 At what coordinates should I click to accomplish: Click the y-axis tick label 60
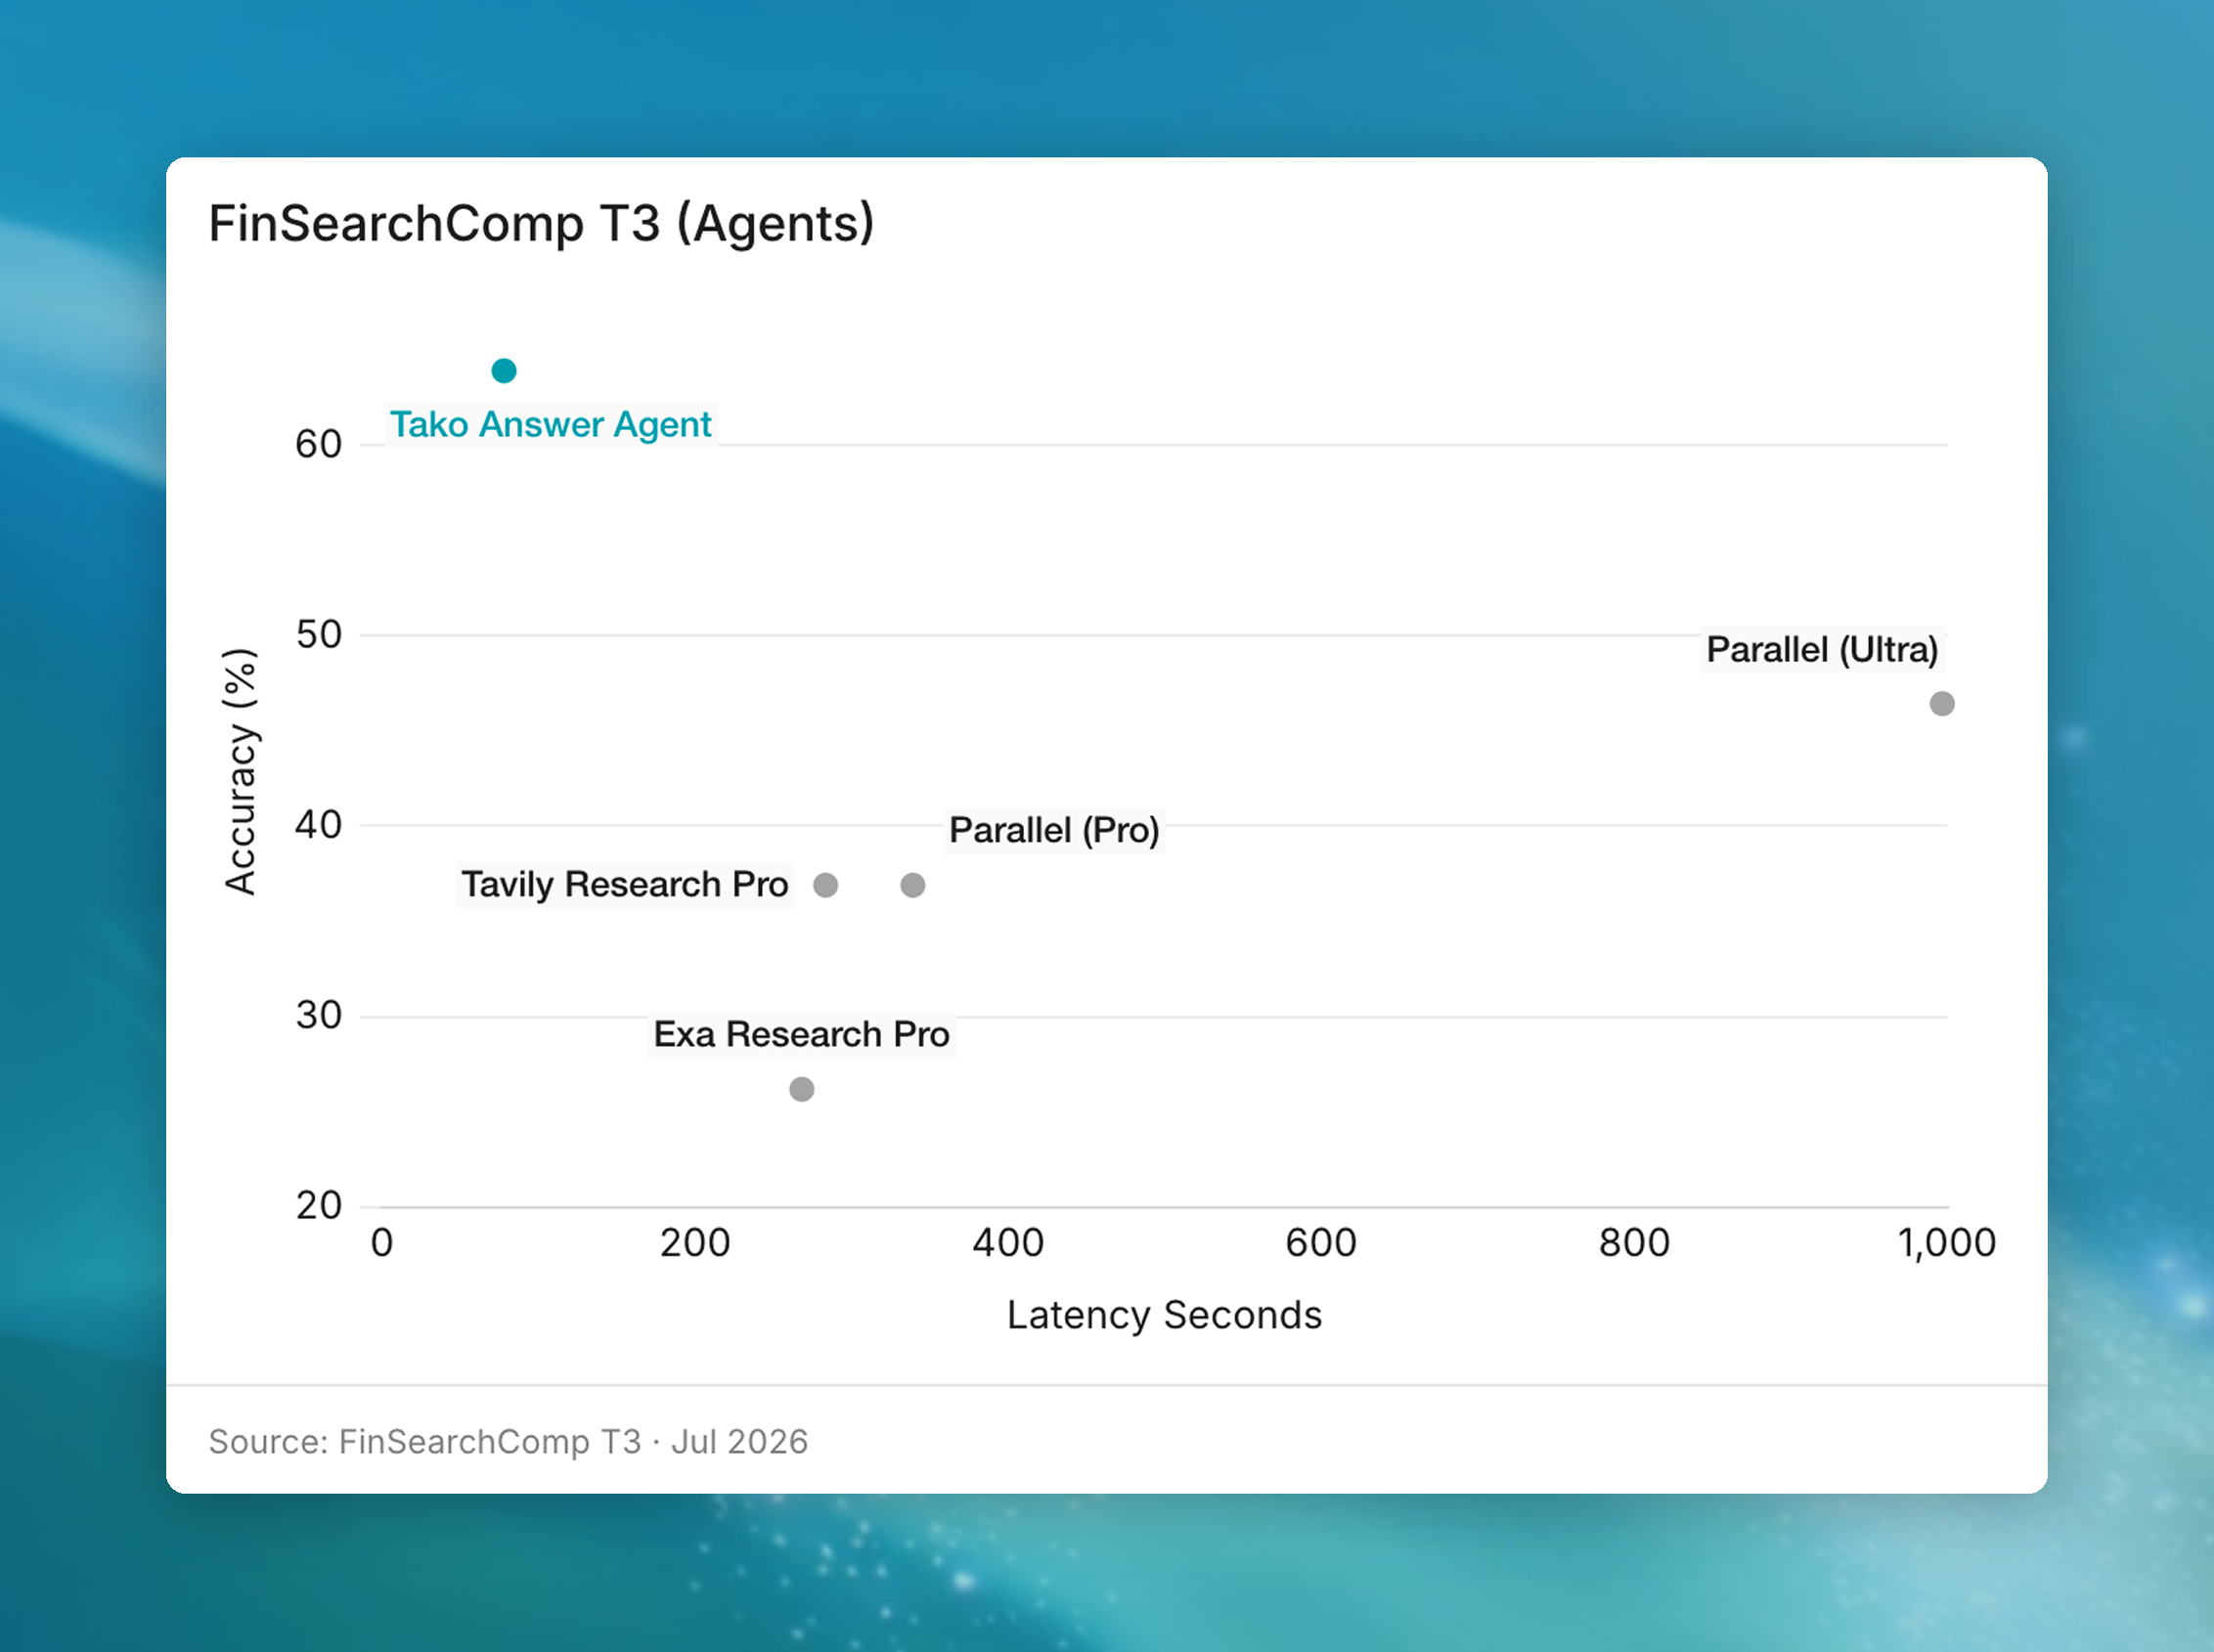click(x=318, y=444)
